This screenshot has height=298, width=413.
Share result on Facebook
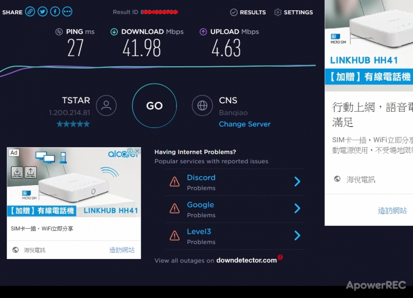(x=55, y=11)
